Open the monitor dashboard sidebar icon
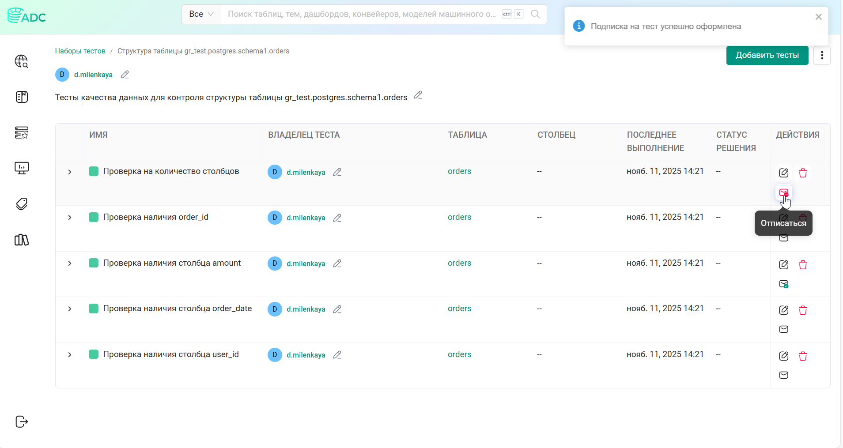 (x=22, y=168)
